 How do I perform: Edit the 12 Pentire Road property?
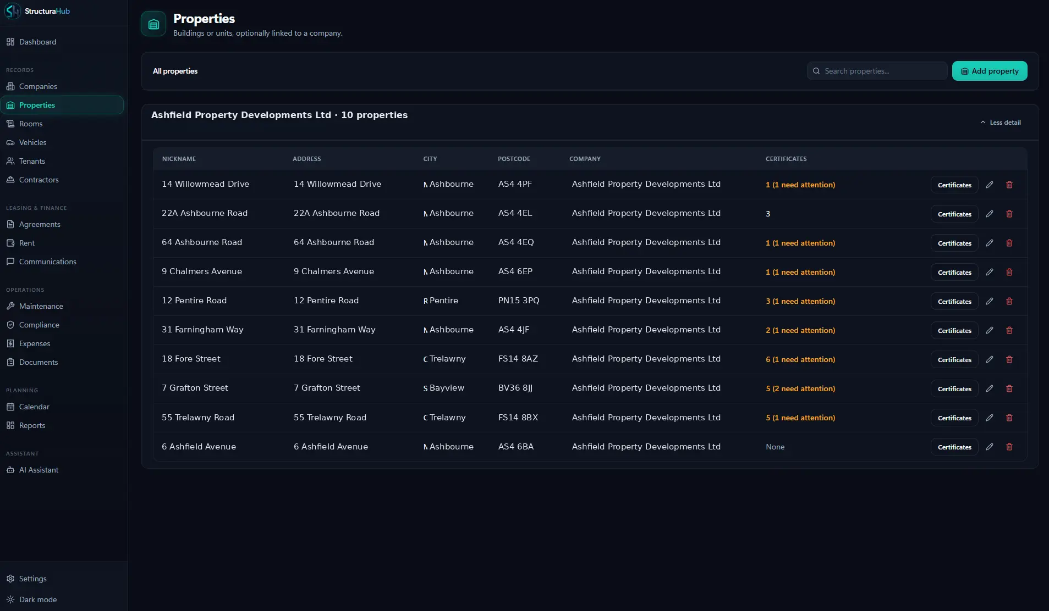pyautogui.click(x=990, y=301)
